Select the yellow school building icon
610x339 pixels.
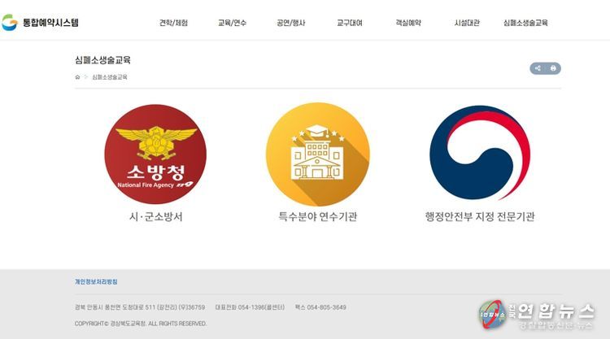318,154
